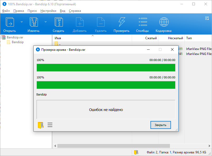The height and width of the screenshot is (156, 212).
Task: Expand the dropdown arrow next to Извлечь
Action: point(46,22)
